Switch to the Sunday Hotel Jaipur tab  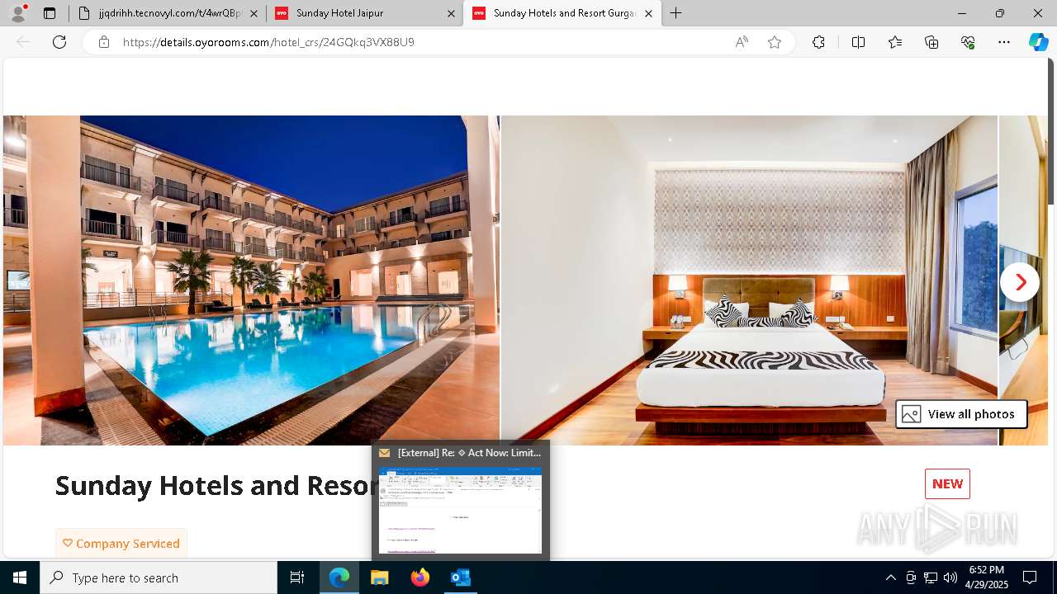(x=364, y=13)
